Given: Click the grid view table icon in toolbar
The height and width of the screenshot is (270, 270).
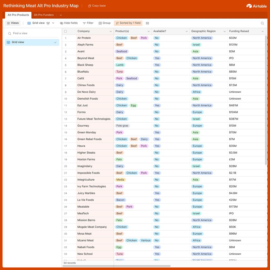Looking at the screenshot, I should pos(29,23).
